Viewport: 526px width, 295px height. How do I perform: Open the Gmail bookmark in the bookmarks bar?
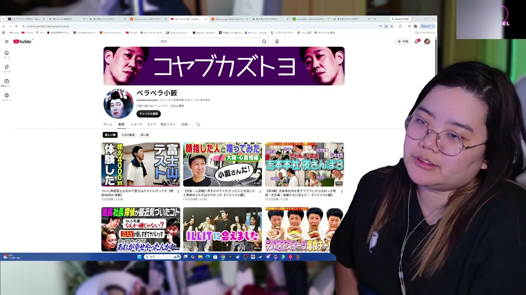(x=15, y=32)
